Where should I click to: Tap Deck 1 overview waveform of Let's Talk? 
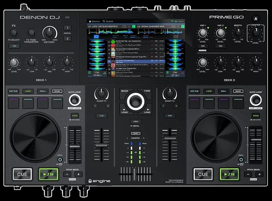(111, 31)
